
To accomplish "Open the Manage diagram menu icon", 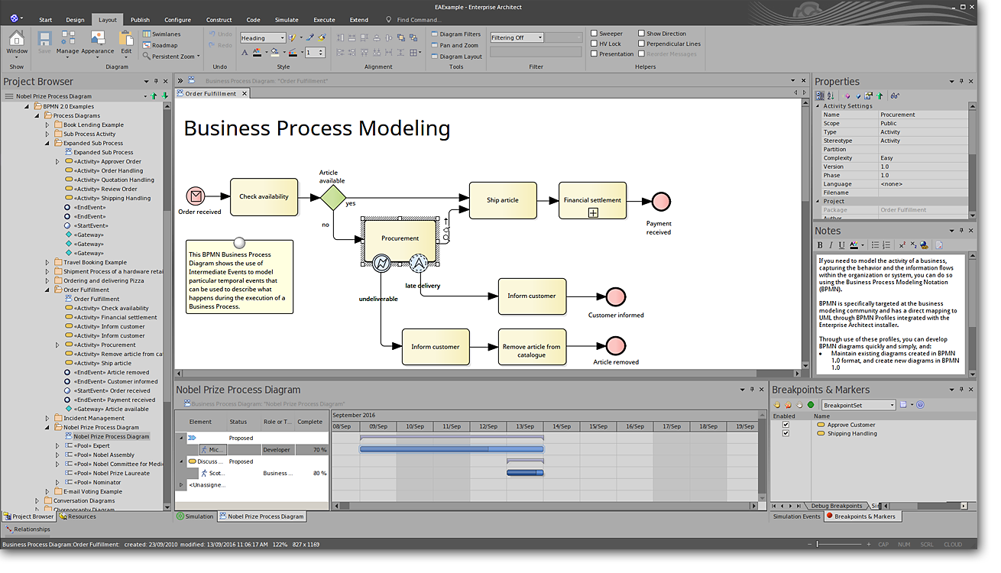I will 67,41.
